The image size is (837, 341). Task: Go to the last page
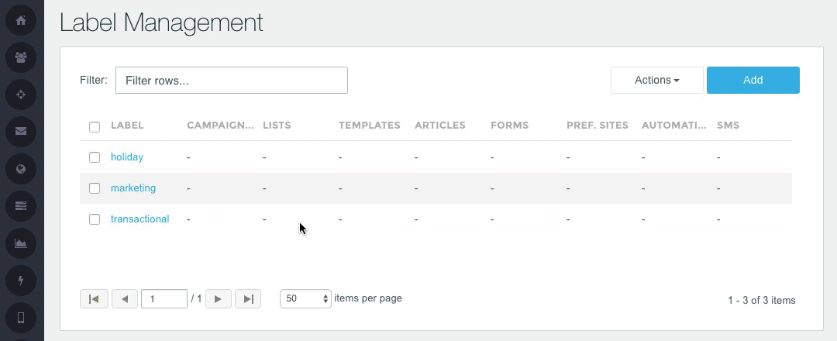pyautogui.click(x=248, y=298)
